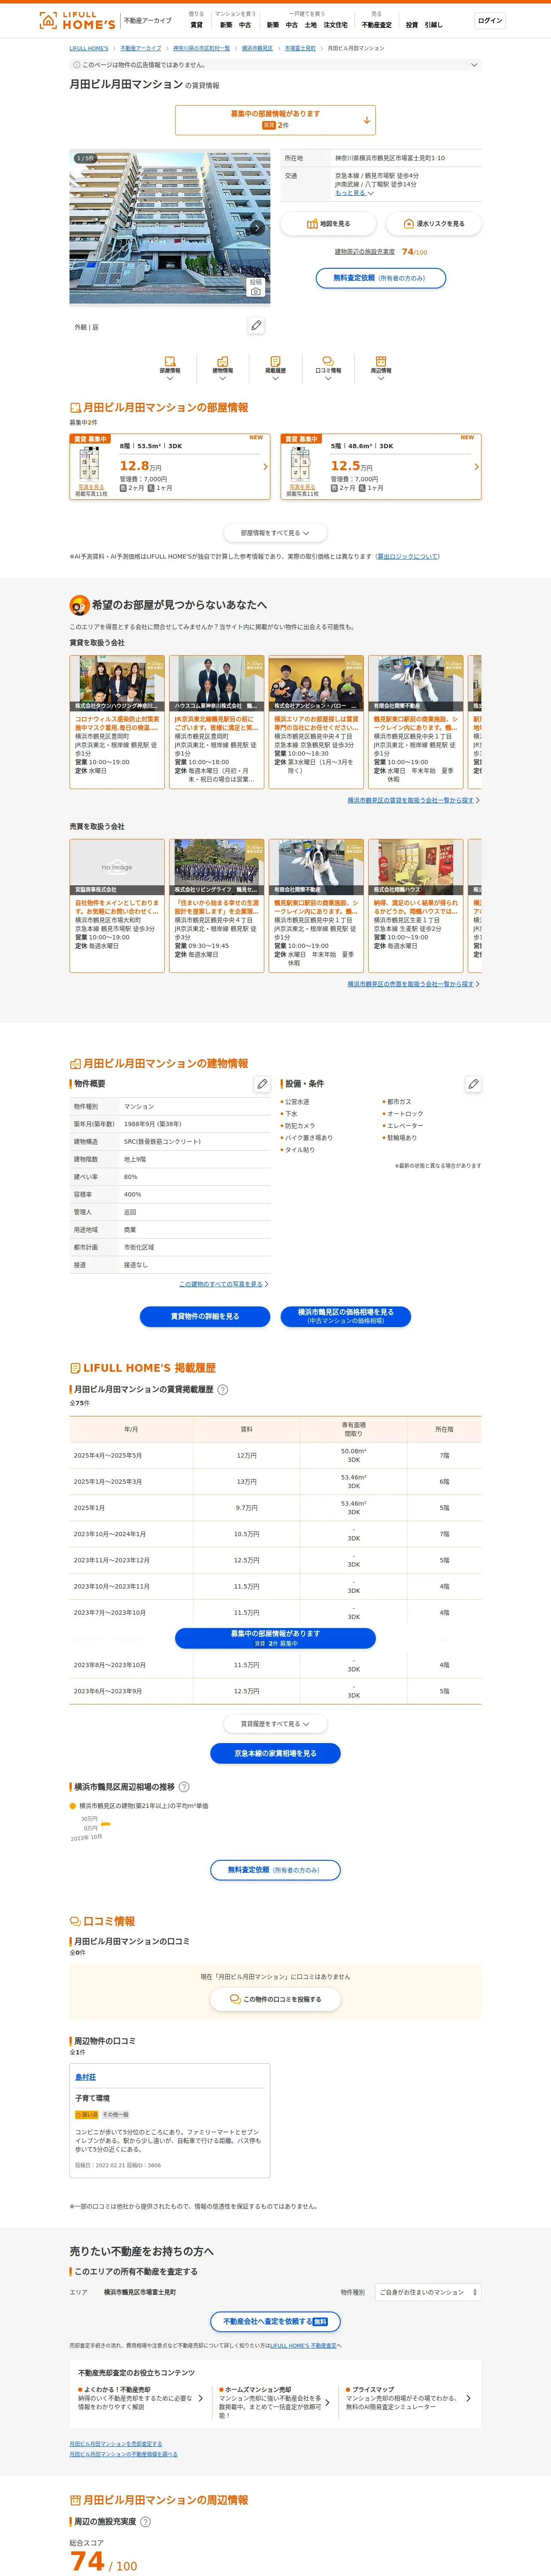Click 2025年4月～2025年5月 history row
This screenshot has height=2576, width=551.
[x=275, y=1455]
